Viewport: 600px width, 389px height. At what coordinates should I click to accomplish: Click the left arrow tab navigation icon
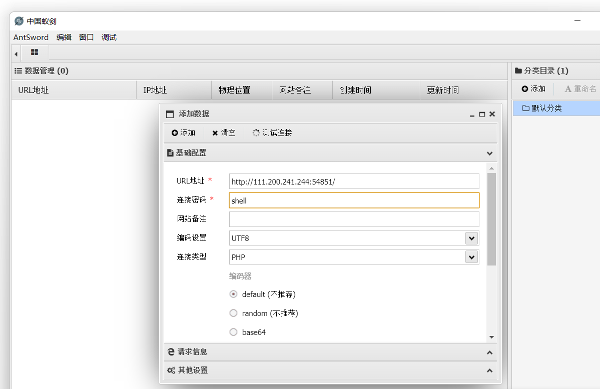click(x=16, y=54)
